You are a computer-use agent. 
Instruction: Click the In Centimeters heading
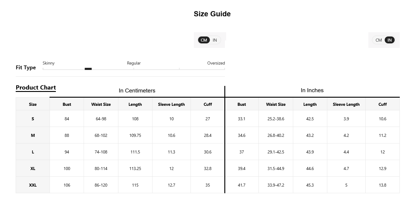[137, 91]
